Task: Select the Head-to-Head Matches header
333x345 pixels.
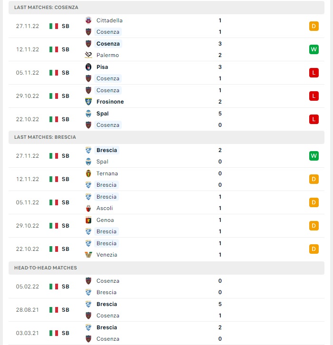Action: pyautogui.click(x=166, y=268)
